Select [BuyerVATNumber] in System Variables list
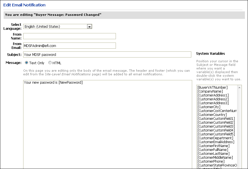 213,88
